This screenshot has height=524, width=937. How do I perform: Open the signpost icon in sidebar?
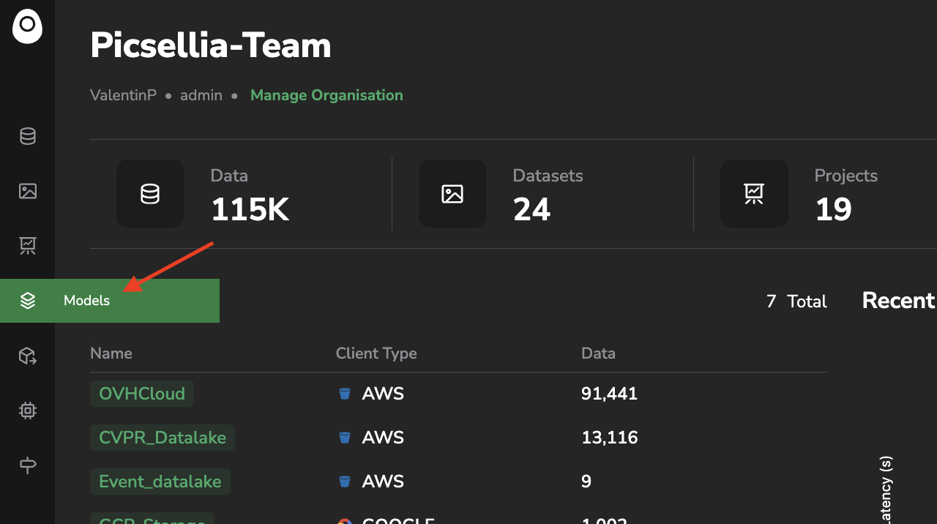(x=28, y=465)
